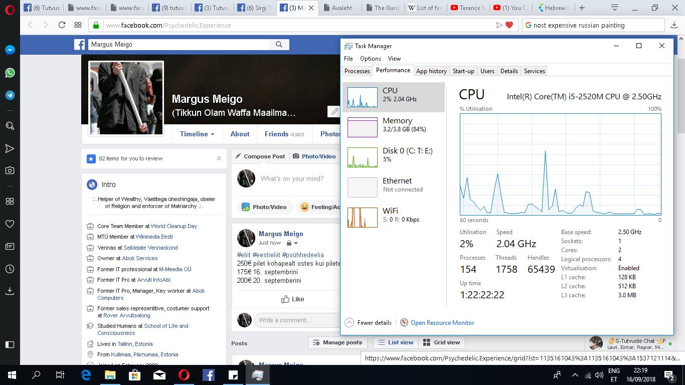Open Telegram in Opera sidebar
Image resolution: width=685 pixels, height=385 pixels.
(10, 95)
